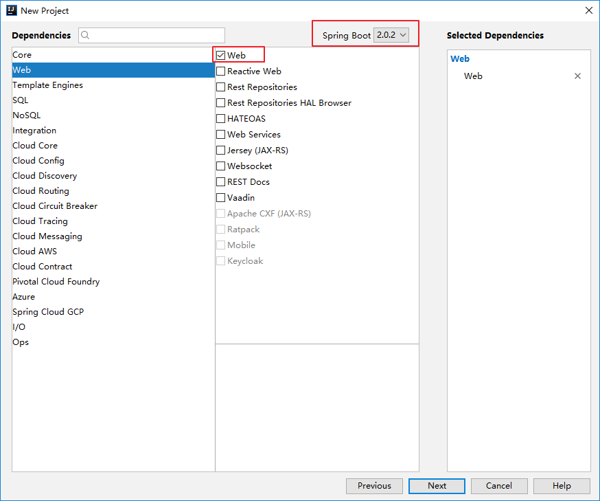Image resolution: width=600 pixels, height=501 pixels.
Task: Select Web item in Selected Dependencies
Action: (x=474, y=76)
